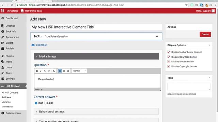The height and width of the screenshot is (122, 218).
Task: Click the Plugins sidebar icon
Action: (3, 56)
